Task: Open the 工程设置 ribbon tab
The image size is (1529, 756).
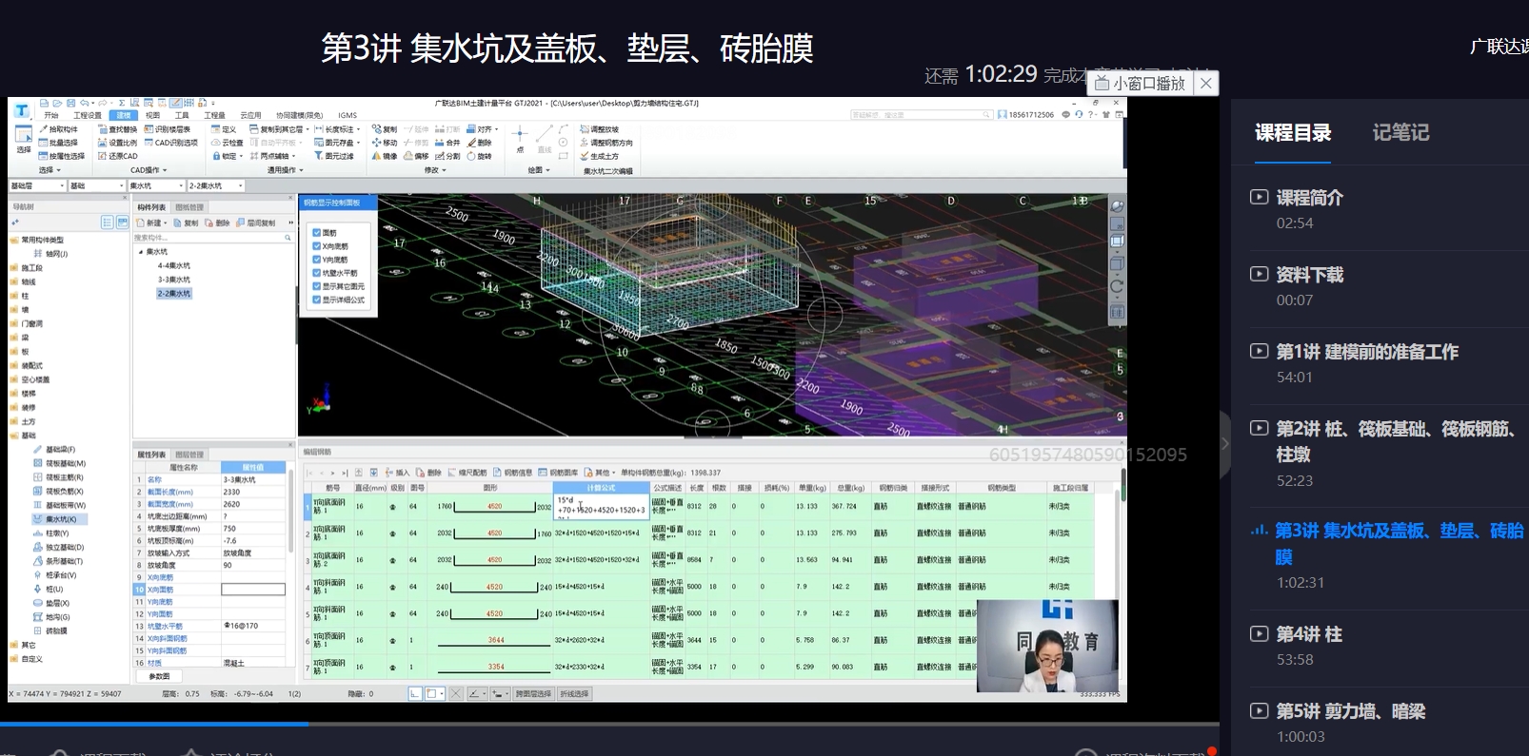Action: click(x=88, y=115)
